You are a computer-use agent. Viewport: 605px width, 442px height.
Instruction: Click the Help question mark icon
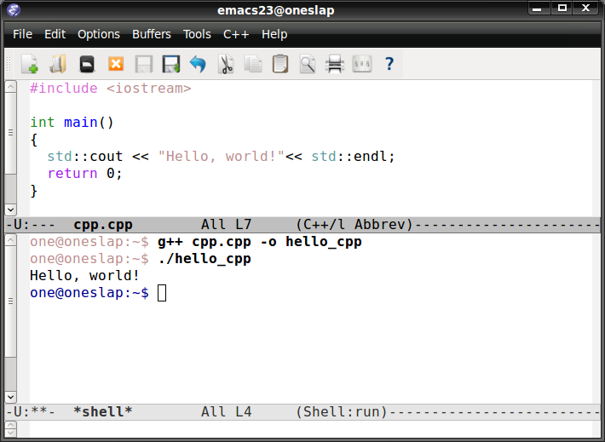[389, 64]
